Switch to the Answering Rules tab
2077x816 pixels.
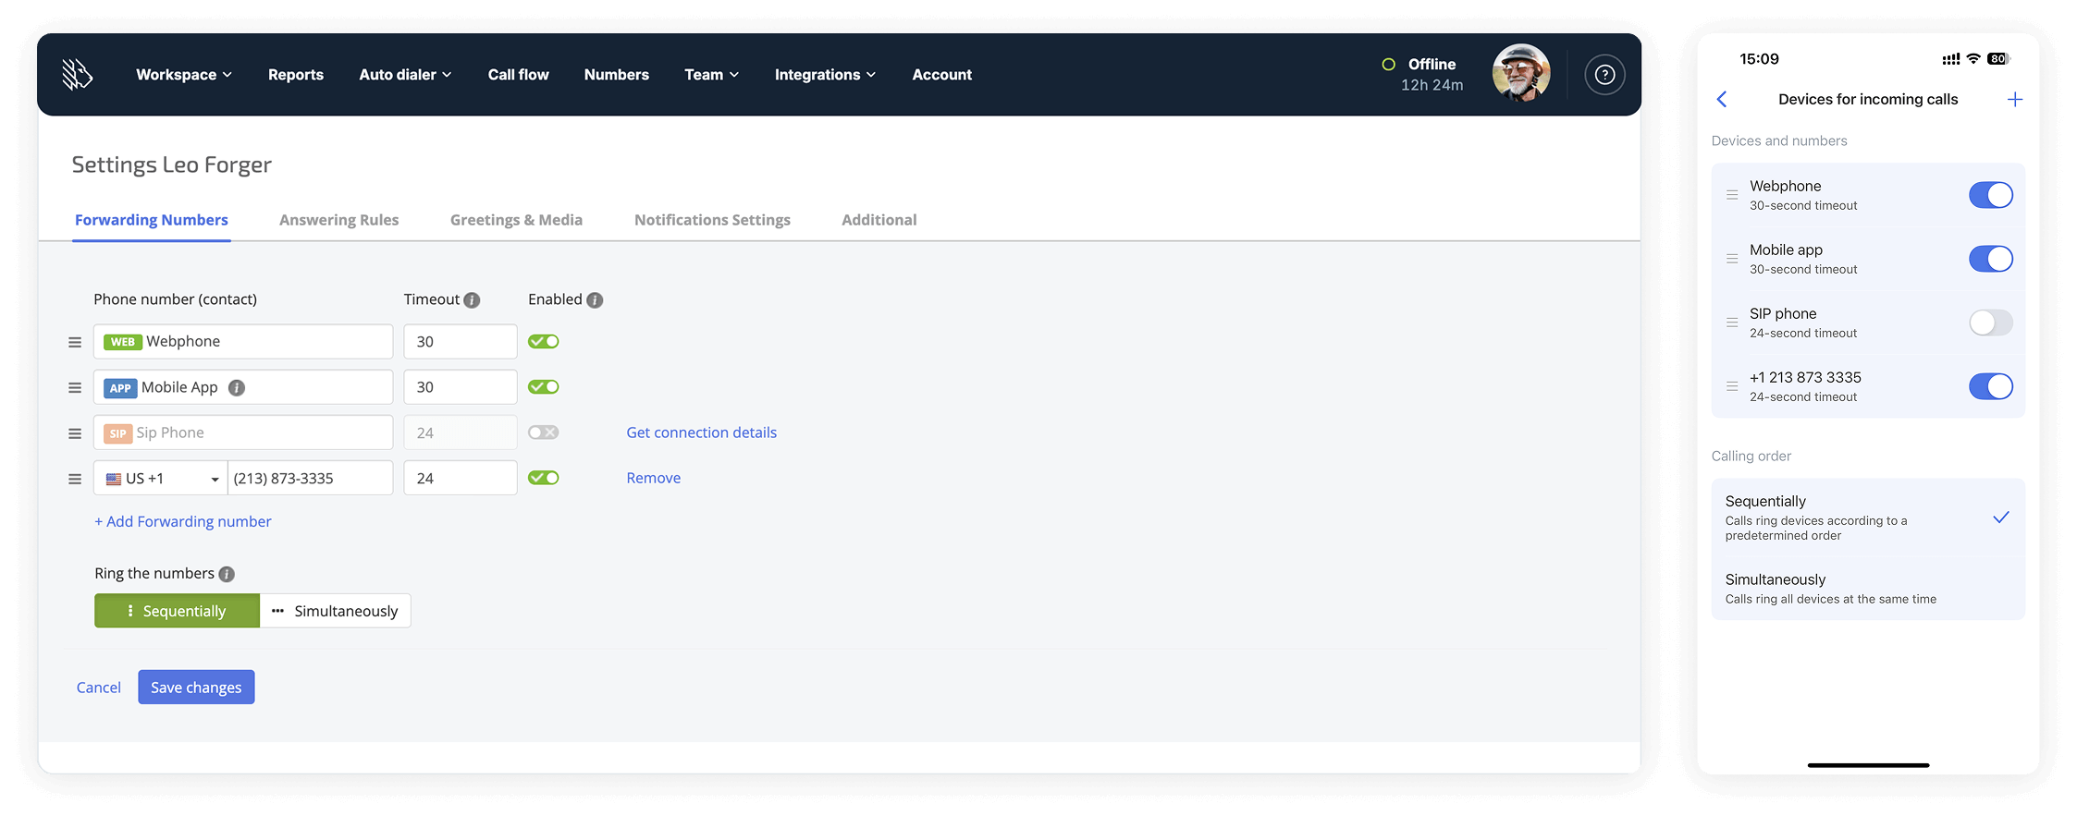(338, 220)
